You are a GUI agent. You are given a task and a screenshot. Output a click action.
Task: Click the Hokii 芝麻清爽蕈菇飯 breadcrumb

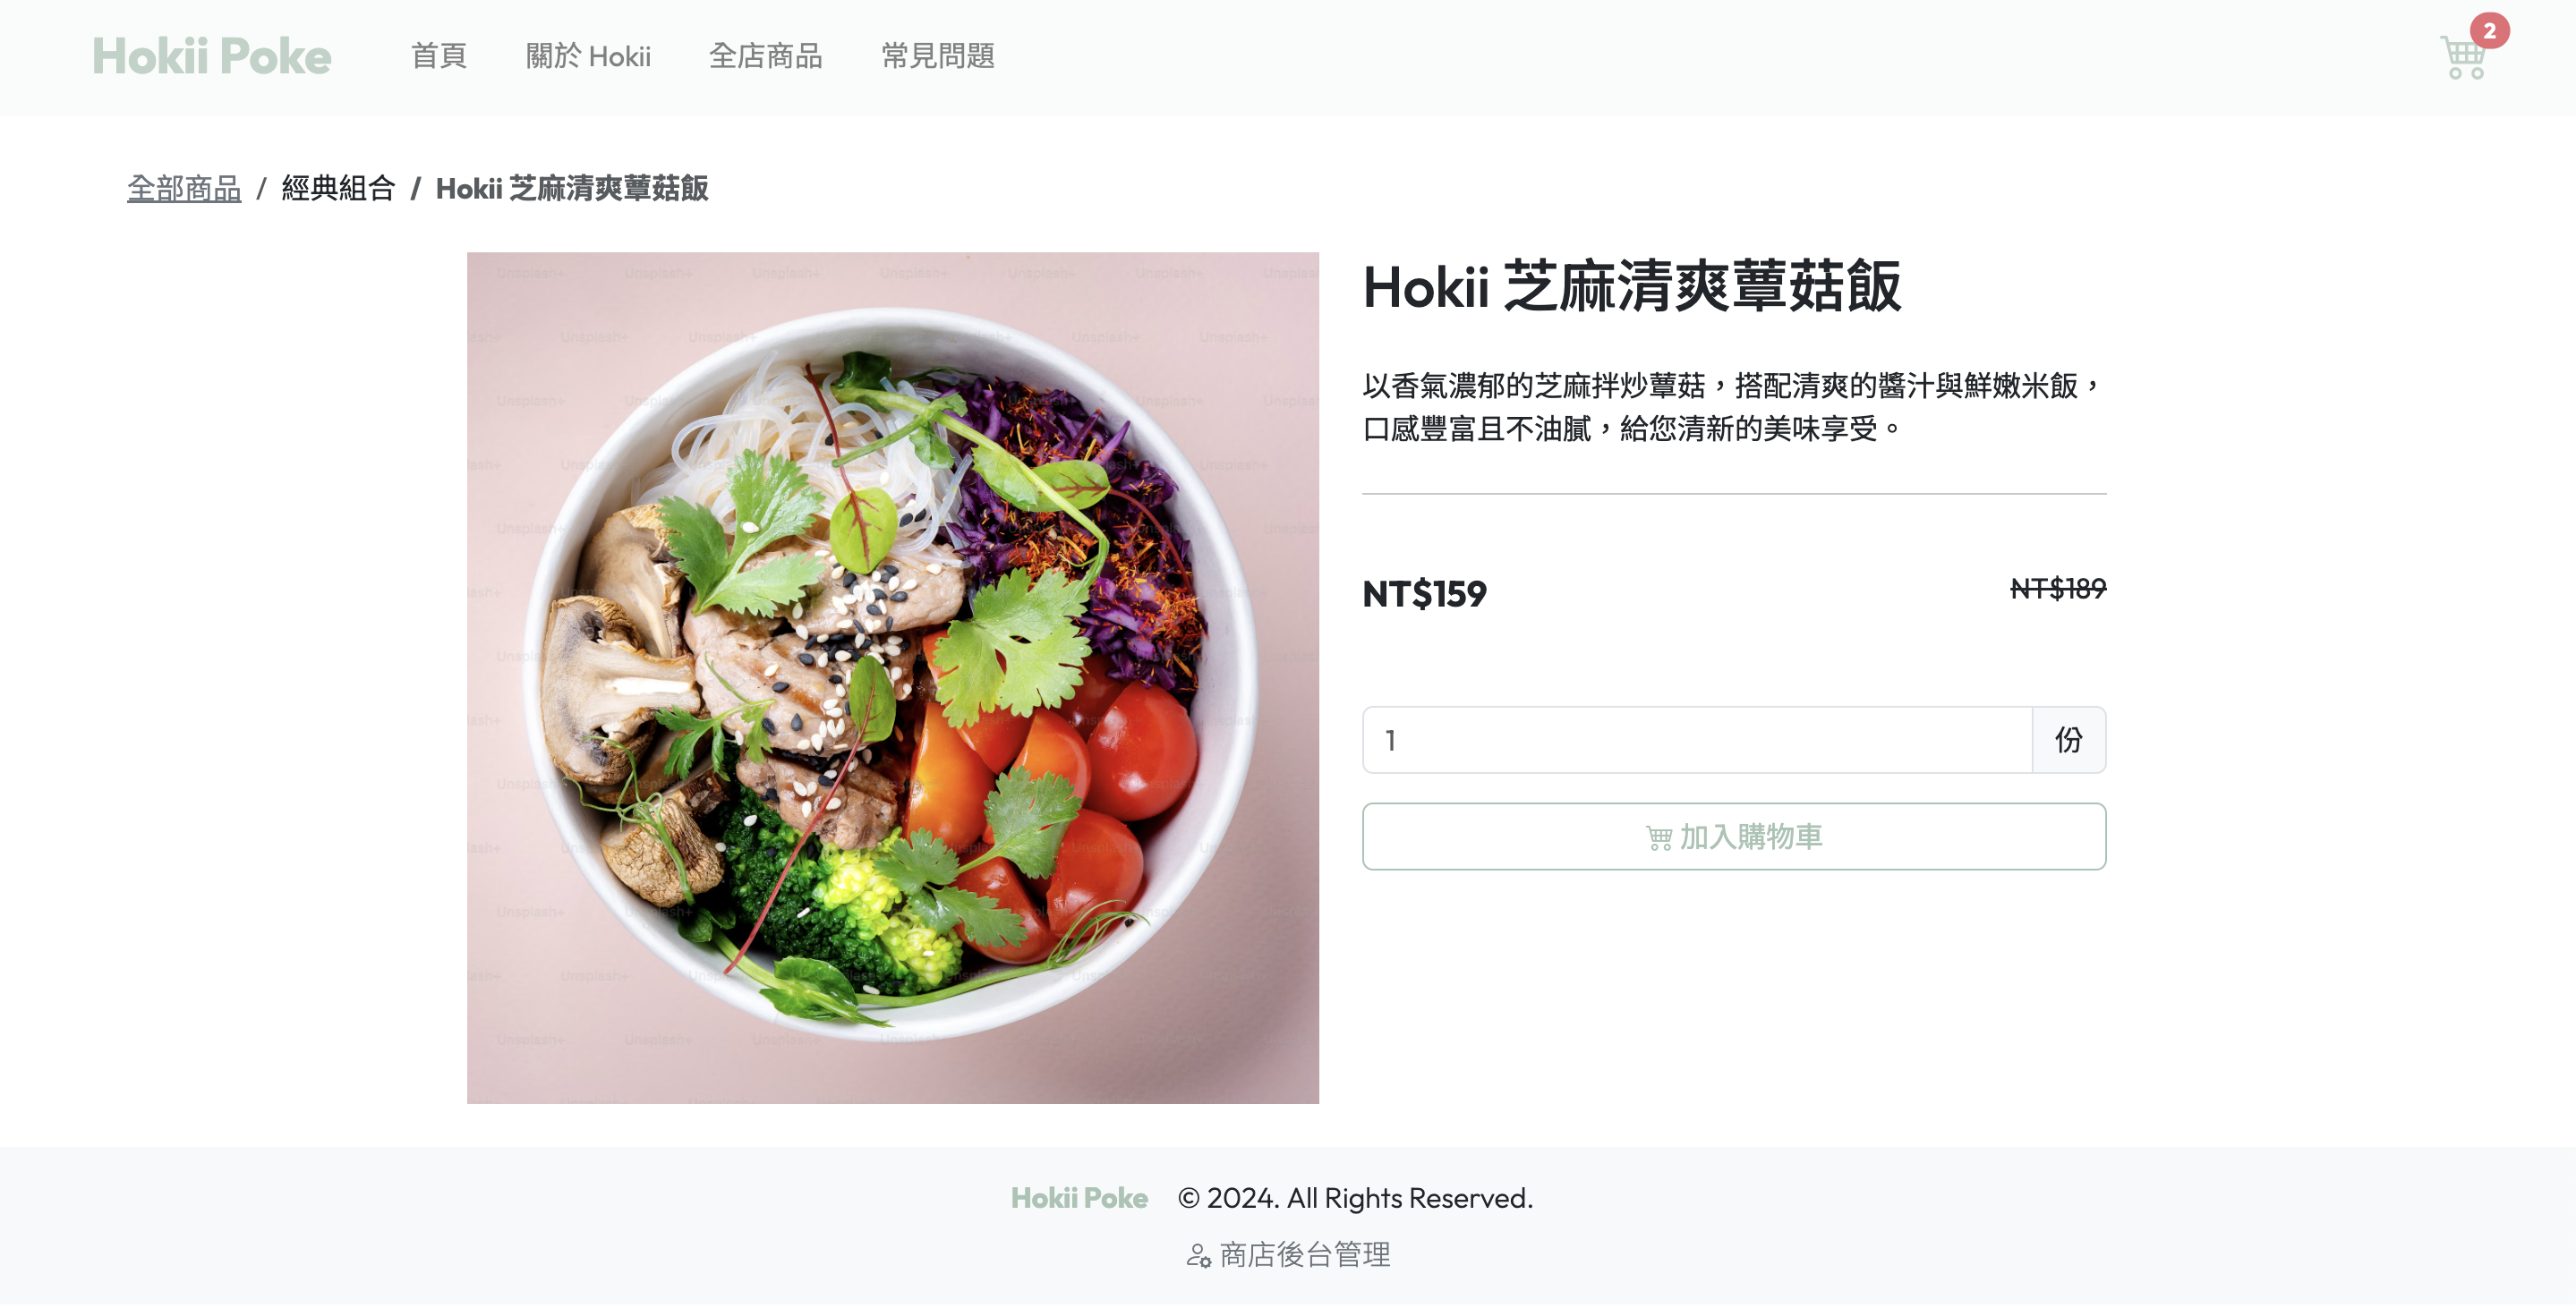[572, 188]
